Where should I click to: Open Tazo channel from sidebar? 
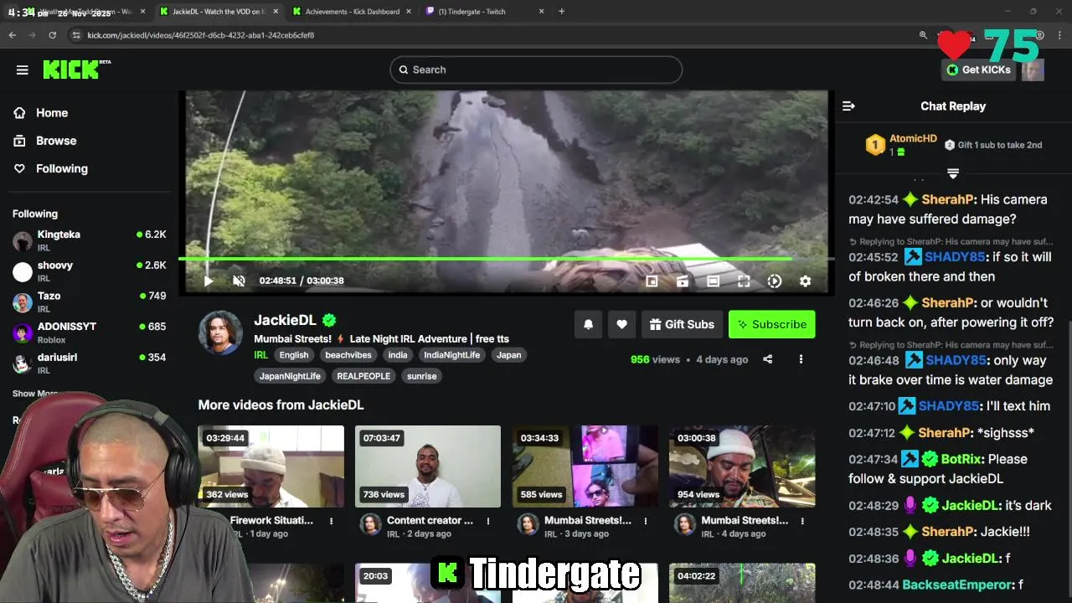(x=89, y=302)
